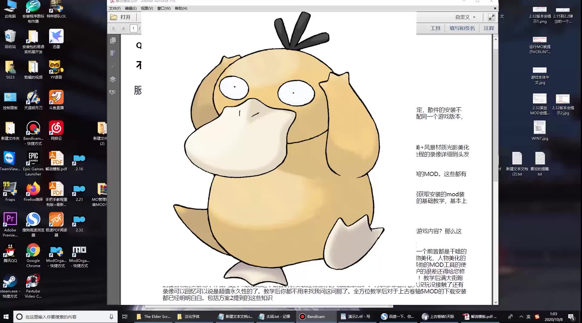Select the Fraps desktop icon
Viewport: 582px width, 323px height.
pos(10,192)
